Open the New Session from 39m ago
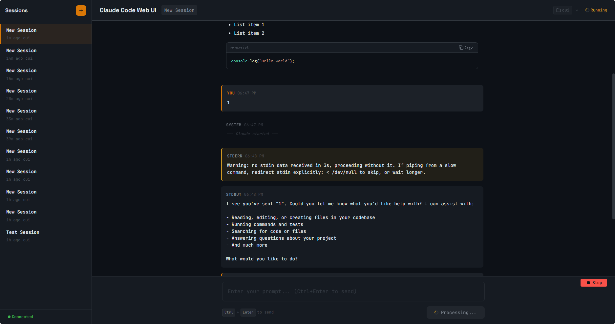 pos(46,135)
